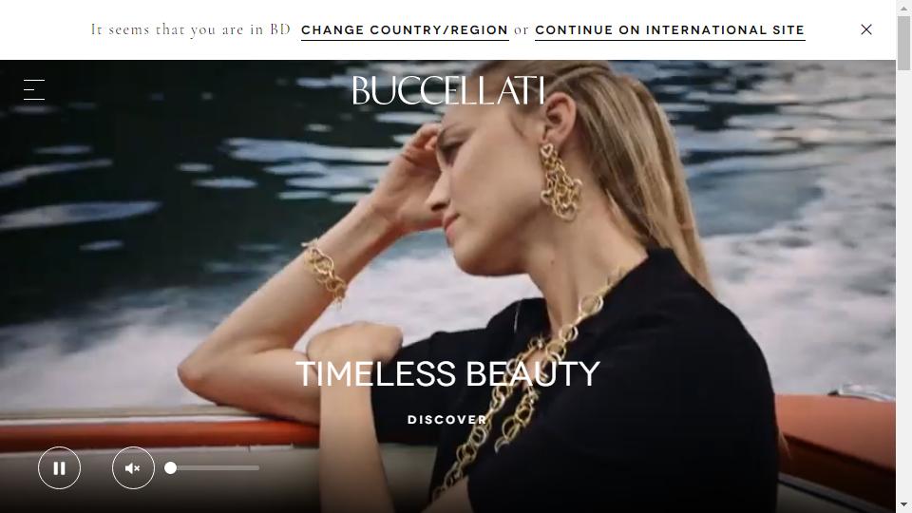Pause the hero video

59,467
